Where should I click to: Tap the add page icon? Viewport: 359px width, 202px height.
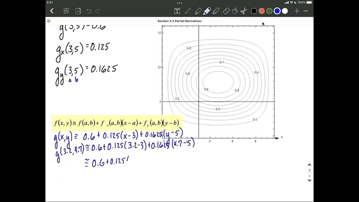(x=78, y=11)
